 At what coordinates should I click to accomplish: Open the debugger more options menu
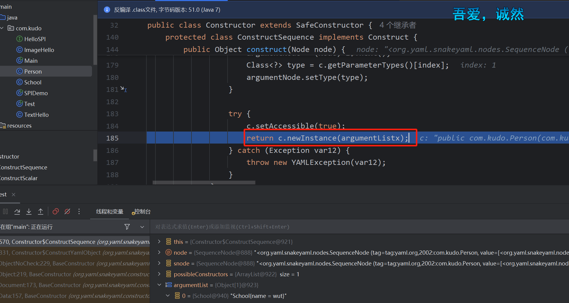(79, 211)
